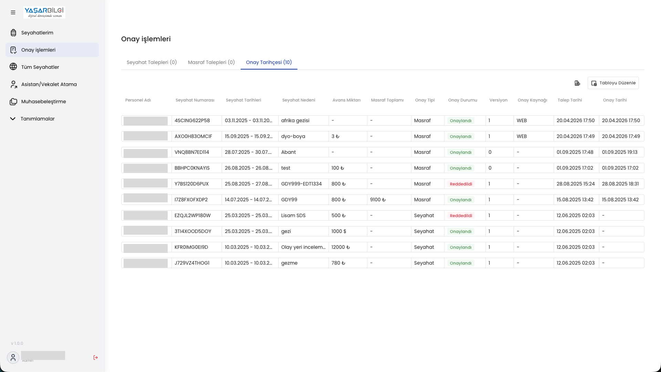Select travel number J729VZ4THOG1
Viewport: 661px width, 372px height.
192,263
